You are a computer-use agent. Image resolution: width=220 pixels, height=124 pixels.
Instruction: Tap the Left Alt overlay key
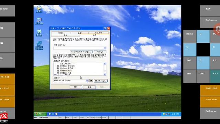(x=8, y=79)
